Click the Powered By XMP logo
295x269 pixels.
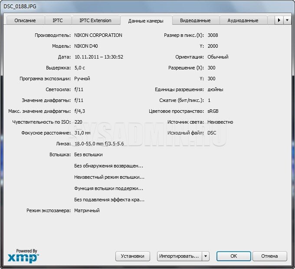(23, 256)
